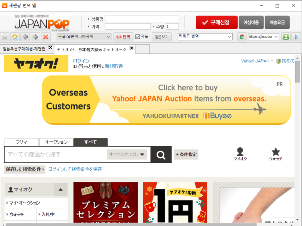Screen dimensions: 302x226
Task: Open the すべてのカテゴリ category dropdown
Action: coord(127,155)
